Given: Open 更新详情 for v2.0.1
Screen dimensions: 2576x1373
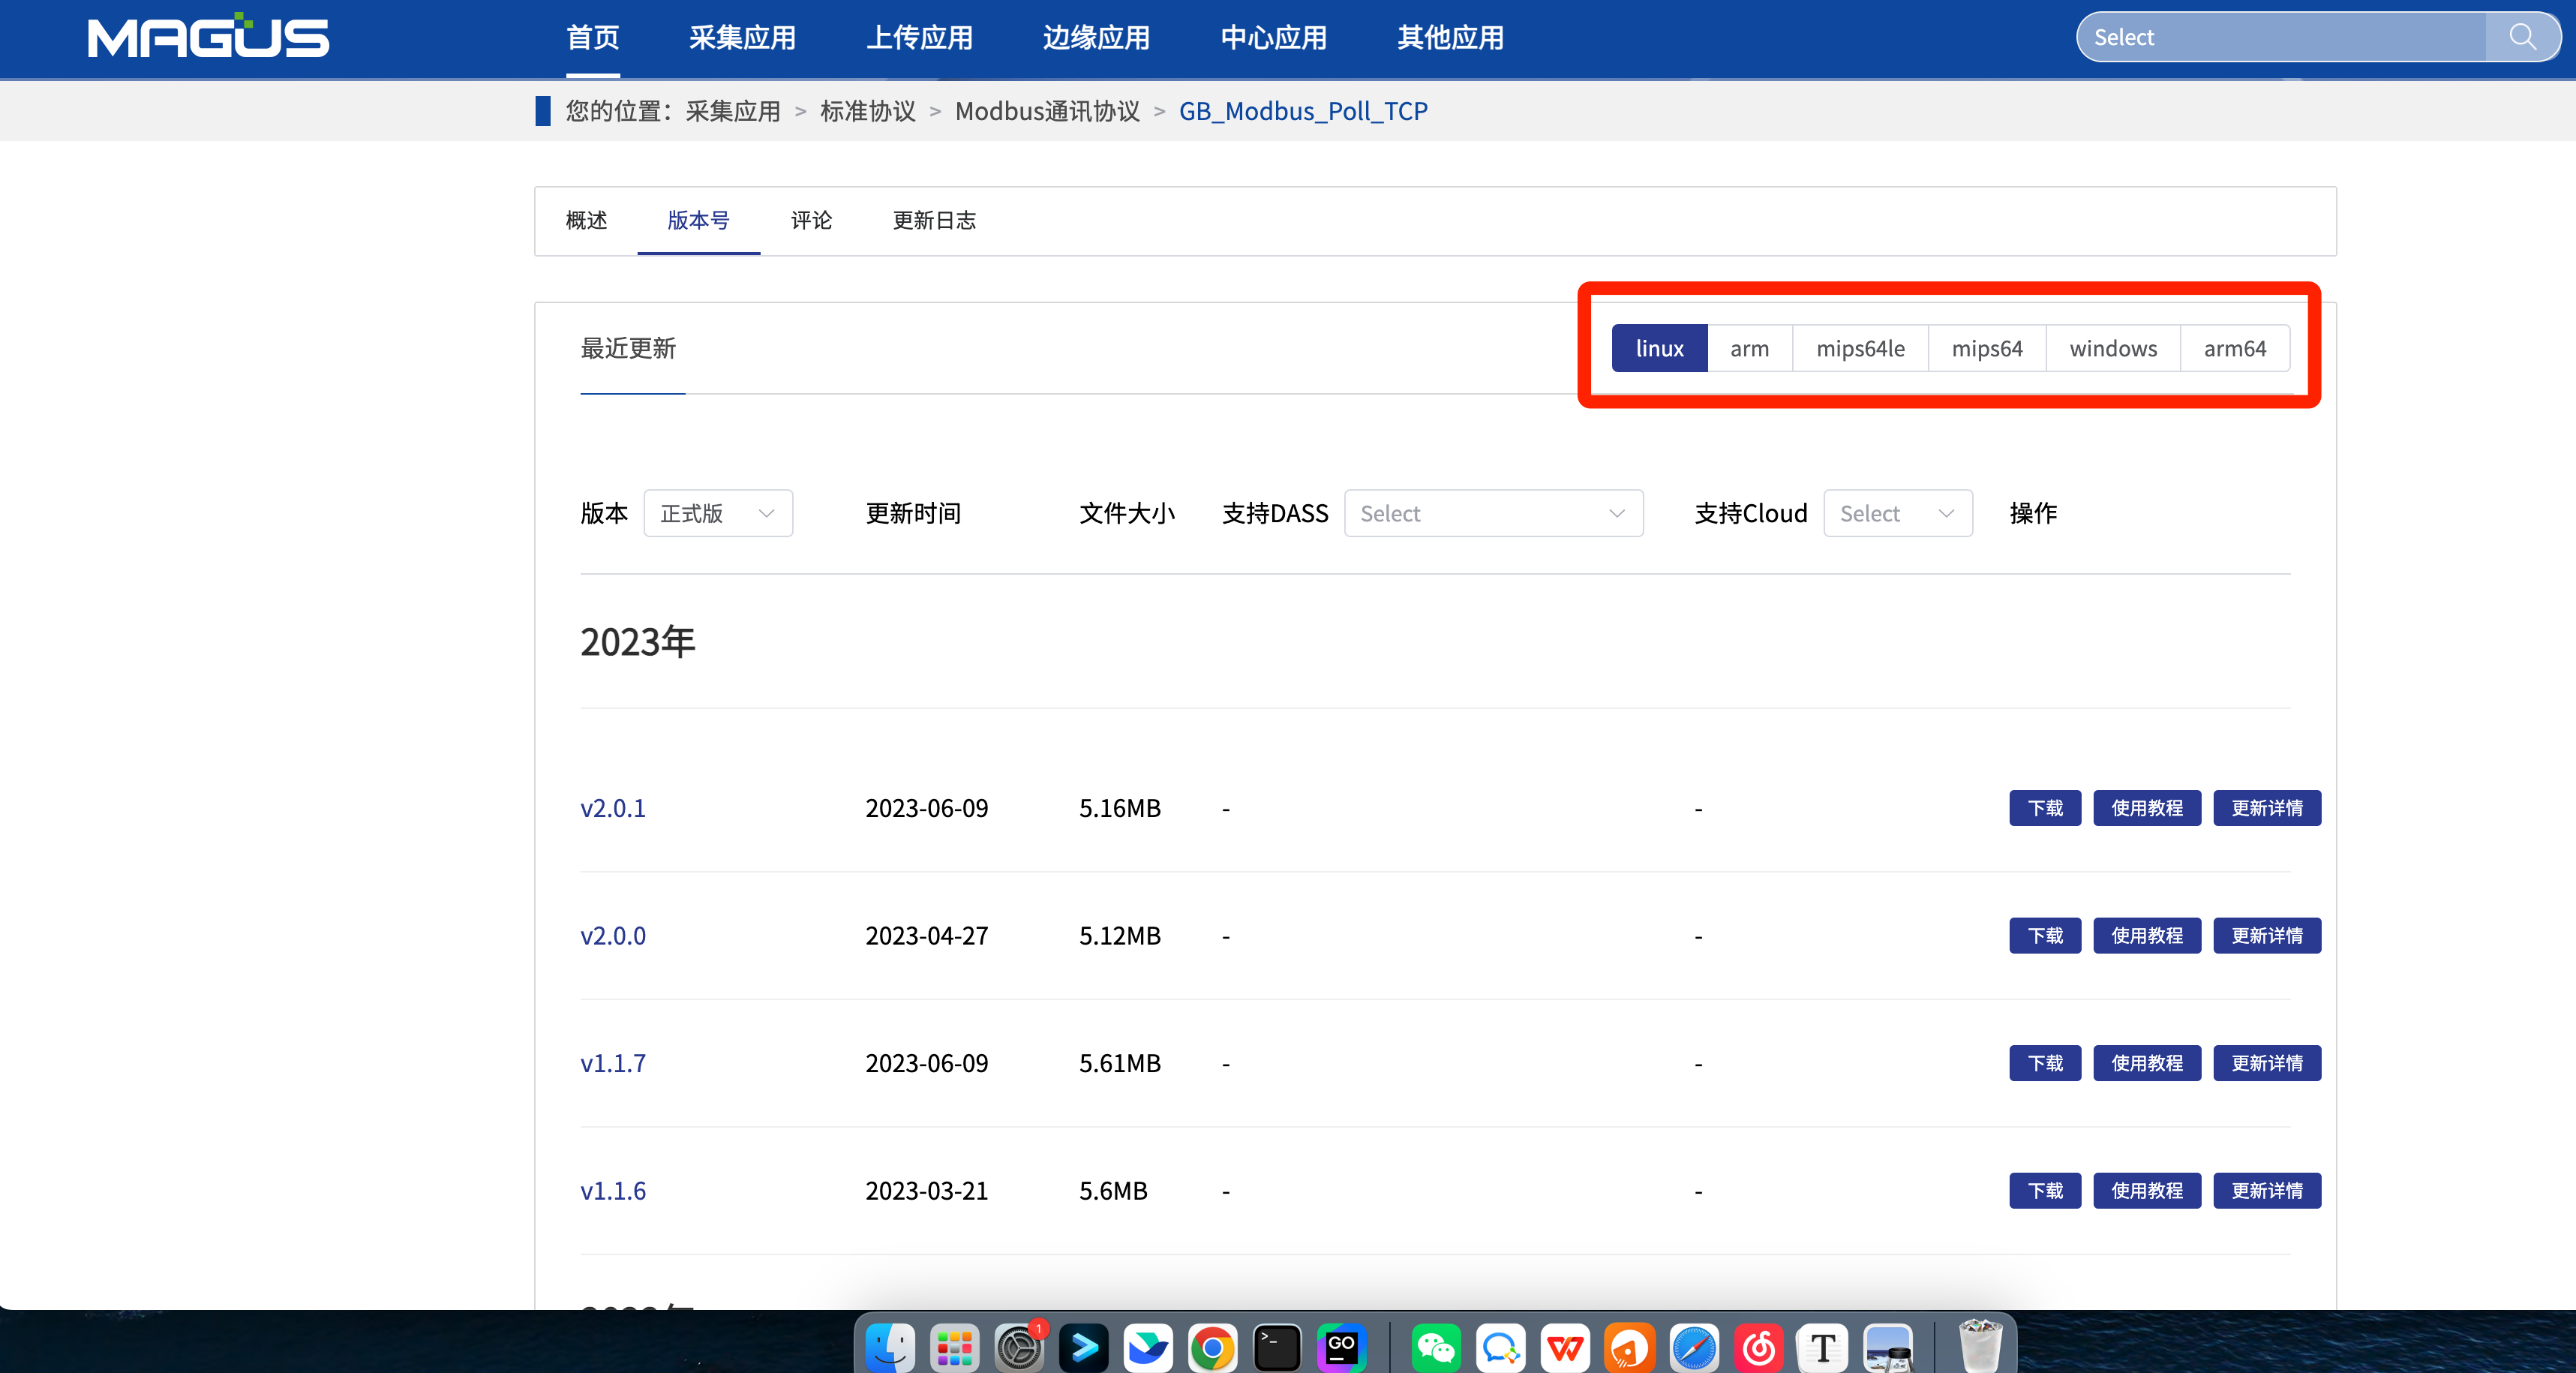Looking at the screenshot, I should pos(2267,808).
